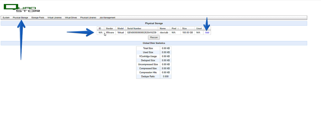Select the GEN serial number cell
This screenshot has width=321, height=118.
click(x=142, y=33)
